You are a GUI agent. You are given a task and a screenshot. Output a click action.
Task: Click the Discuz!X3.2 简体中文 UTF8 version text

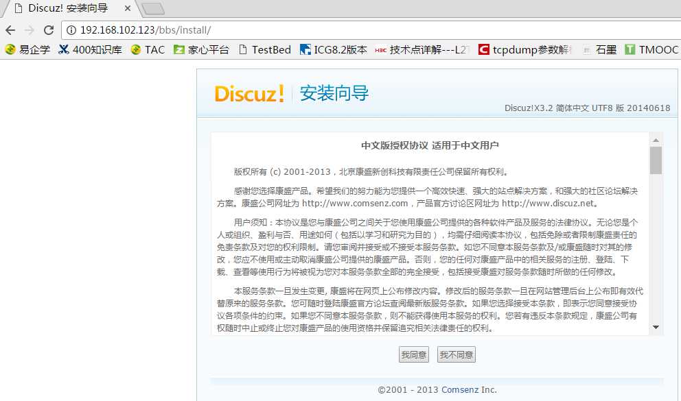point(587,108)
